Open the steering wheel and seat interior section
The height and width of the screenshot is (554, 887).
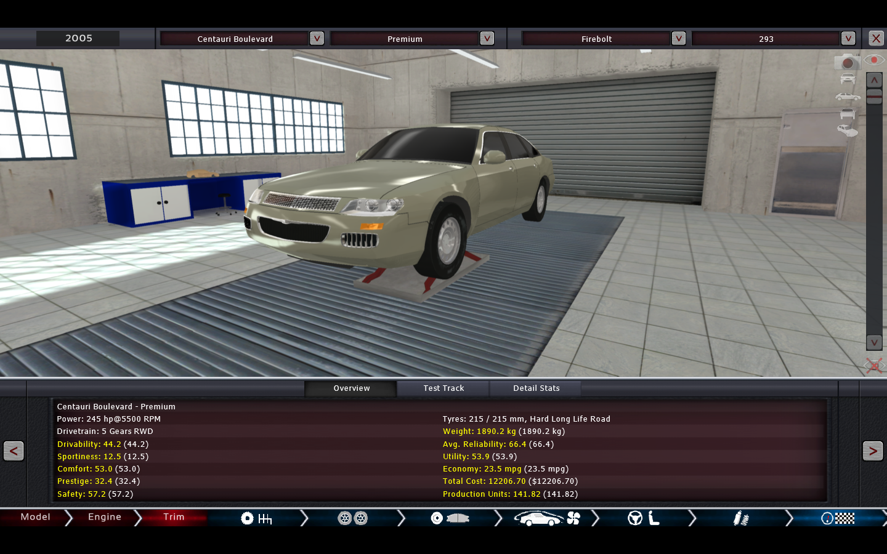coord(644,518)
